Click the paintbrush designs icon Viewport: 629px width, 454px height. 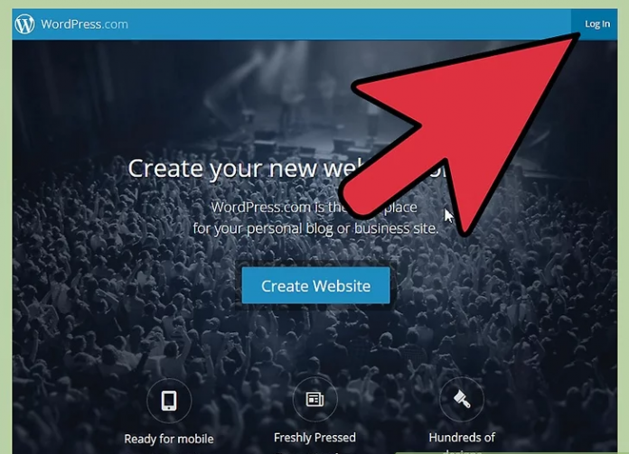[x=462, y=399]
